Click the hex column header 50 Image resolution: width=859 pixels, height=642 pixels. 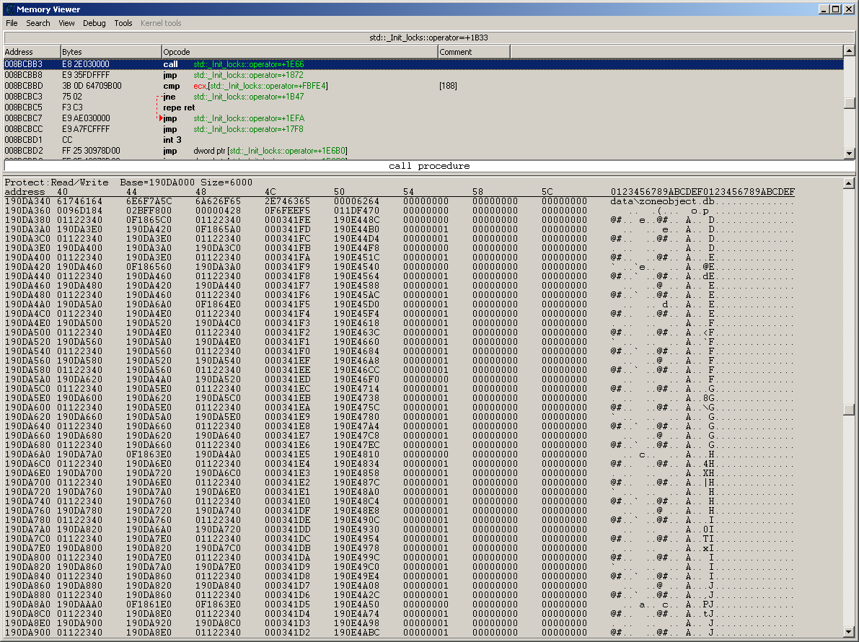click(x=339, y=192)
